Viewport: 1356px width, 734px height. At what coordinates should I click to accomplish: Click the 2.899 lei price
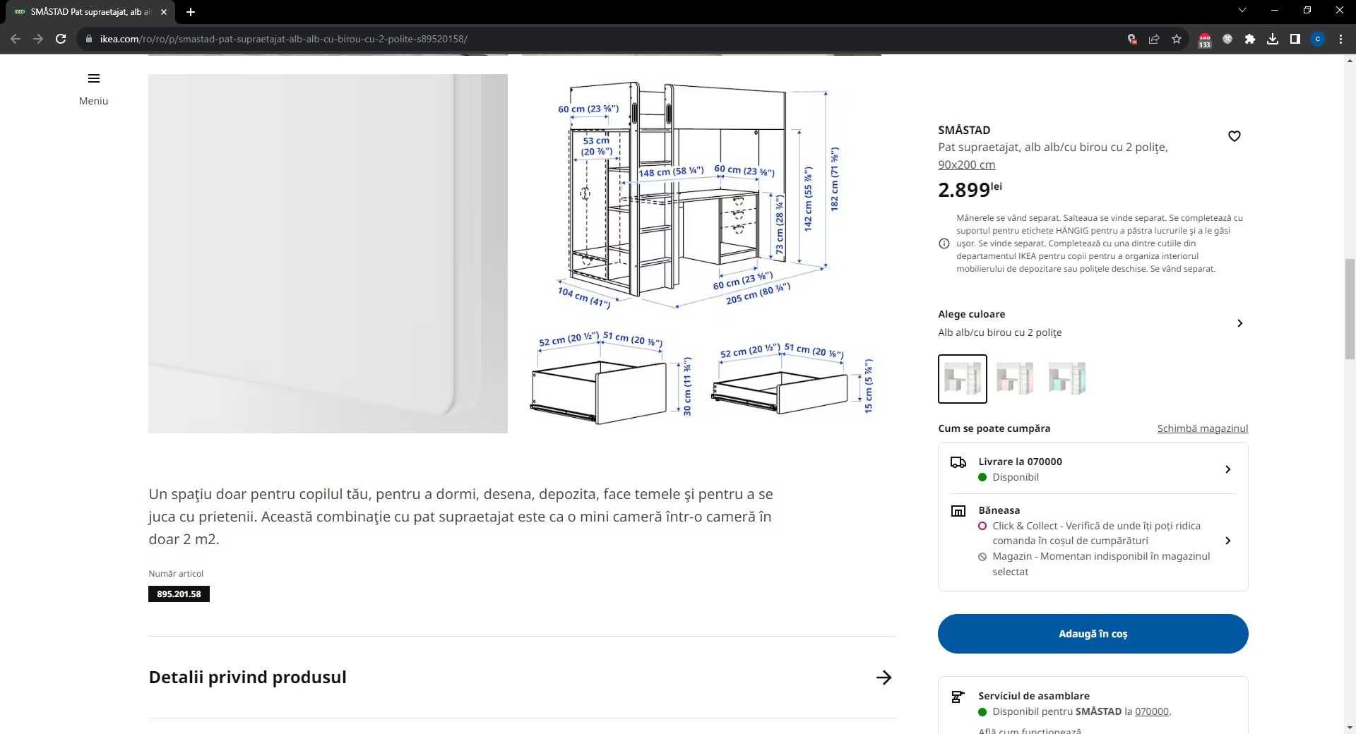click(x=970, y=189)
